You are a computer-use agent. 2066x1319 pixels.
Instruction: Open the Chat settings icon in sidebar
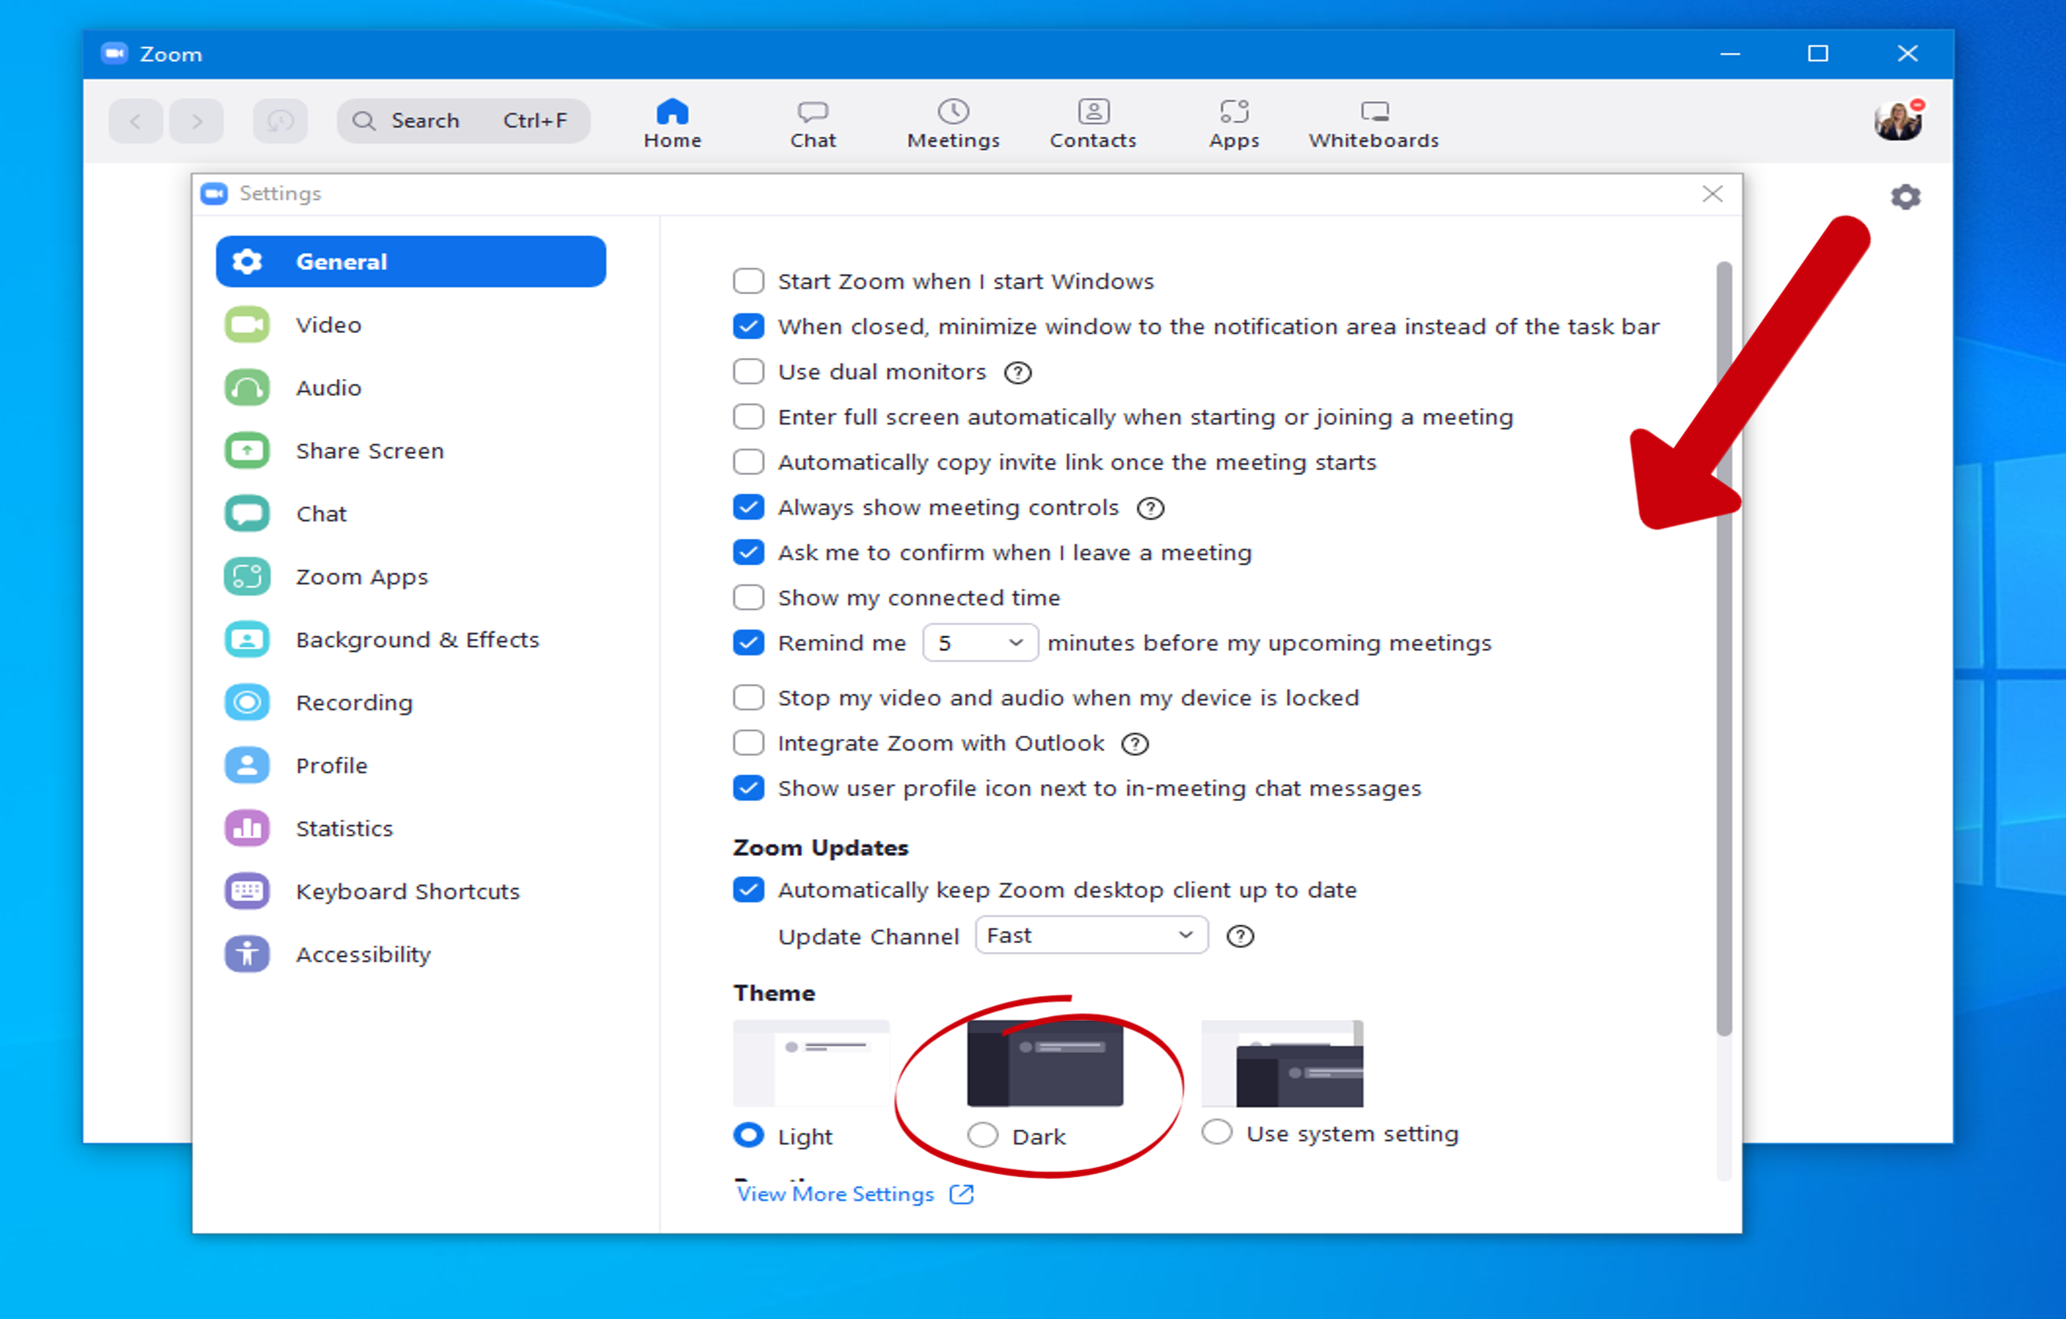coord(247,513)
